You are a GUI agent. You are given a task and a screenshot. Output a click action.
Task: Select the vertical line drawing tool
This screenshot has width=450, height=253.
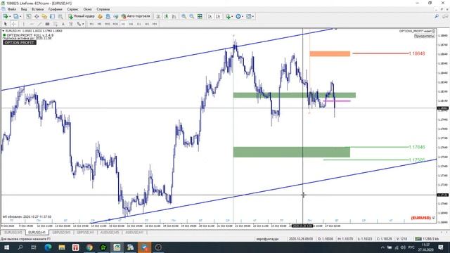23,24
